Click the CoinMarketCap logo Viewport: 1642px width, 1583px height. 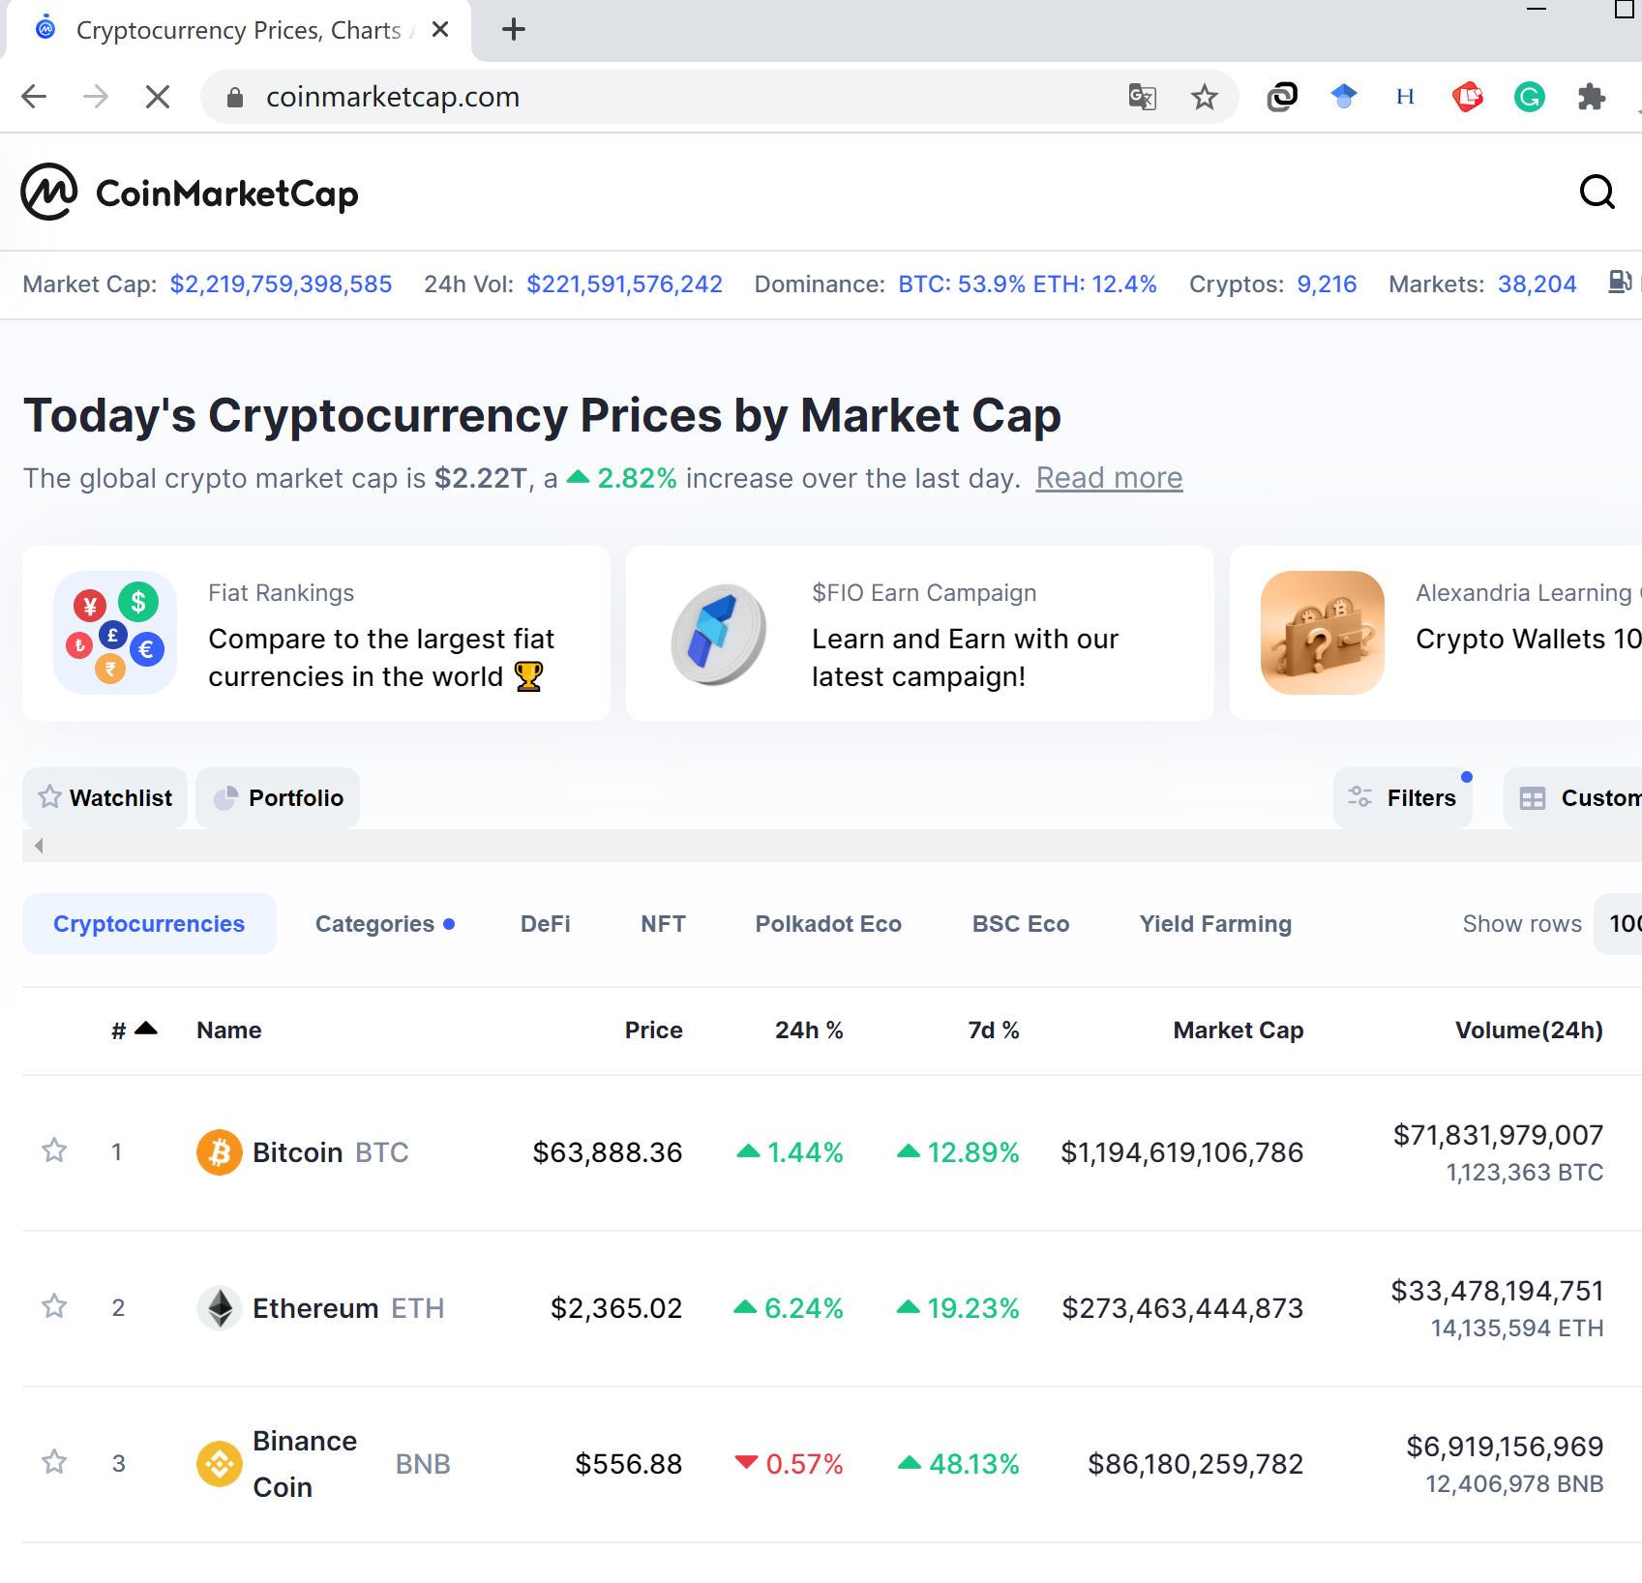point(190,193)
